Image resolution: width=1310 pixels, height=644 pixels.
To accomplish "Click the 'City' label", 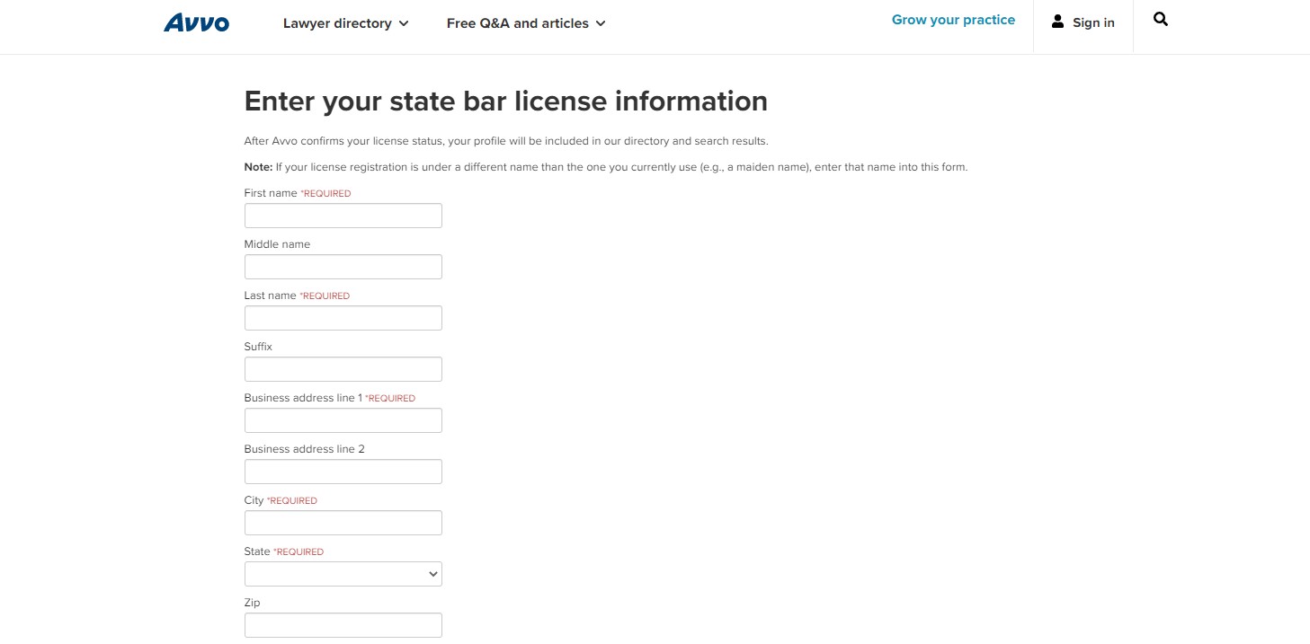I will tap(254, 500).
